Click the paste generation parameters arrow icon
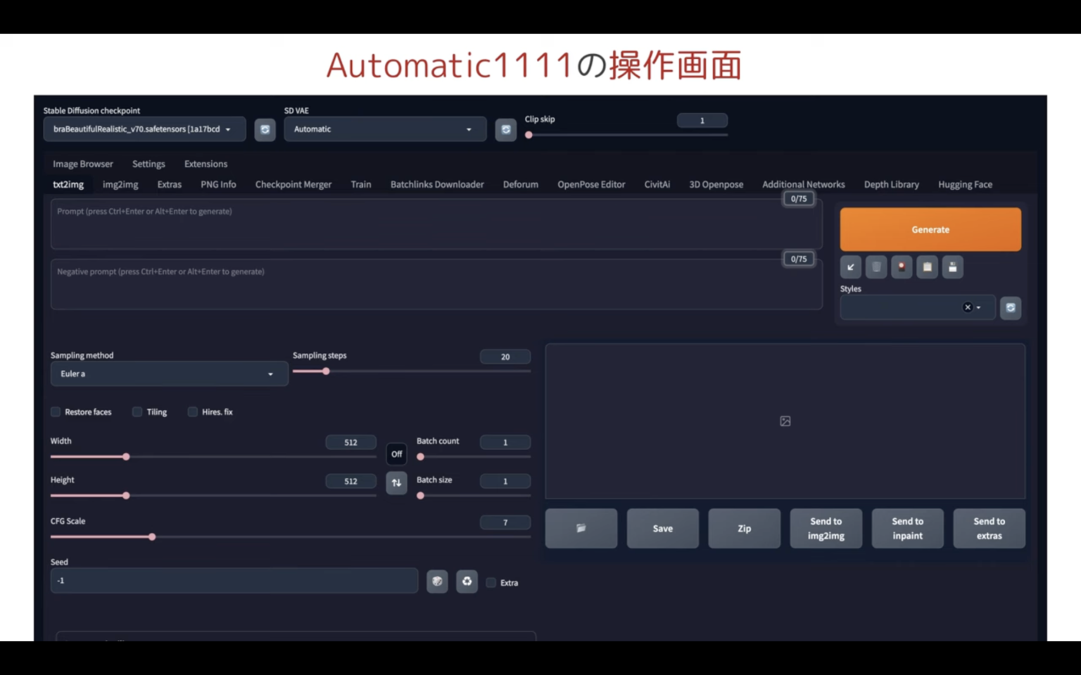 (851, 266)
